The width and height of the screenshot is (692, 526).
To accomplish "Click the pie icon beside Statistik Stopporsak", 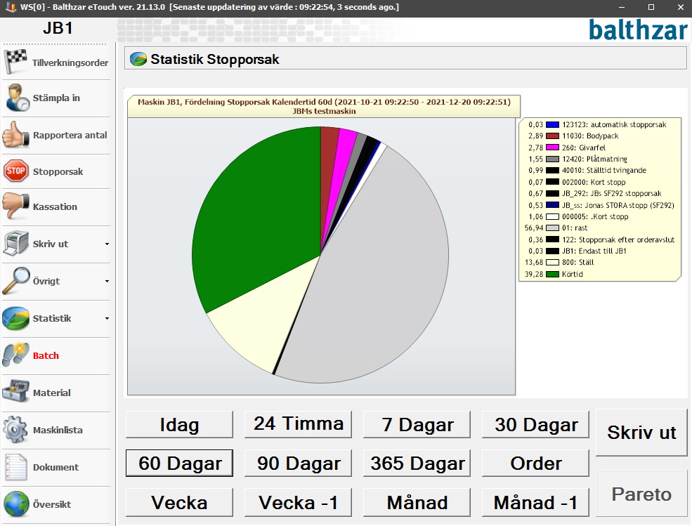I will coord(138,59).
